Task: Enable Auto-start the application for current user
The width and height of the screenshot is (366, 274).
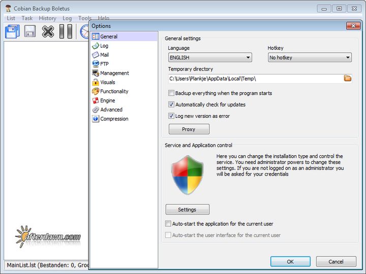Action: (168, 224)
